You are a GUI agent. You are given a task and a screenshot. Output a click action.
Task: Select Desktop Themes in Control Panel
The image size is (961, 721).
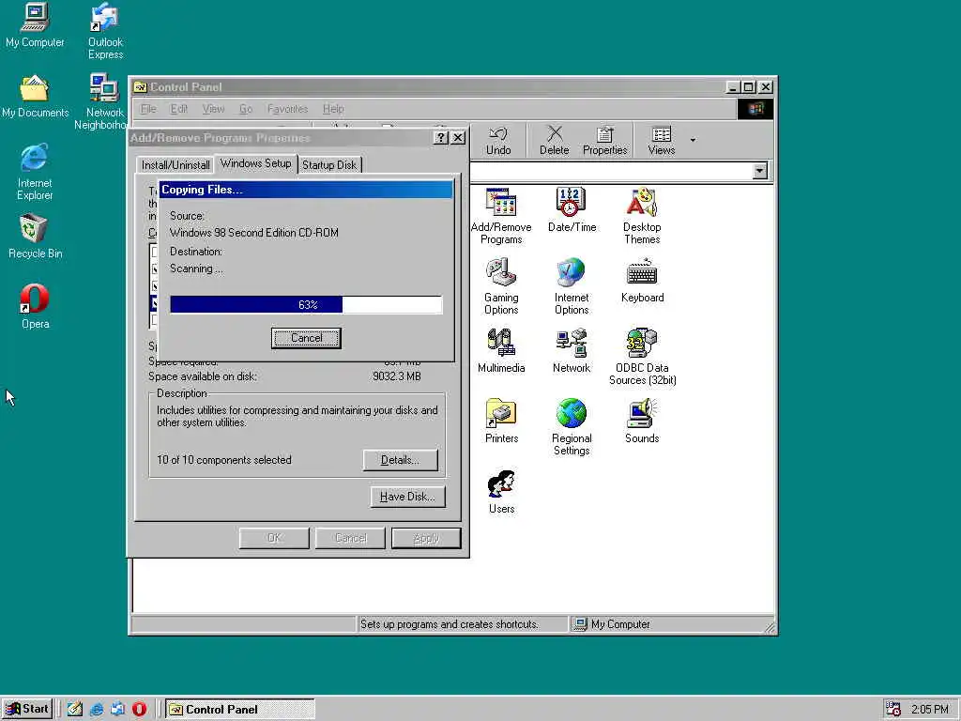[642, 216]
